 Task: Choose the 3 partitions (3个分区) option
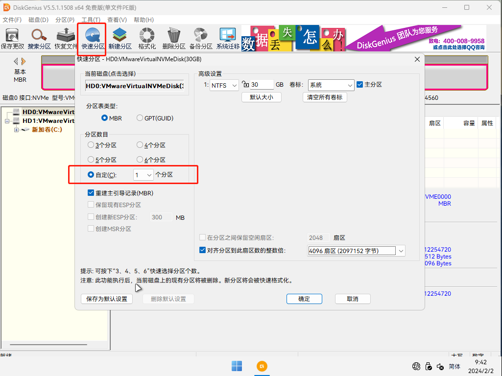click(x=102, y=145)
